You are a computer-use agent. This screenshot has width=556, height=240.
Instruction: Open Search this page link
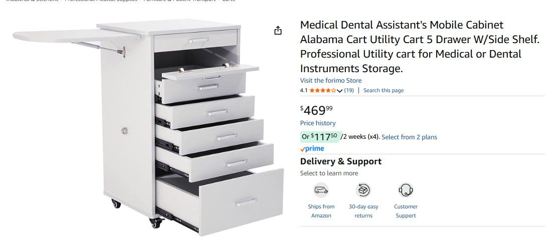pyautogui.click(x=384, y=91)
